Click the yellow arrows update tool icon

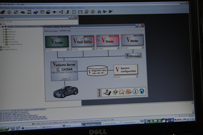point(115,92)
